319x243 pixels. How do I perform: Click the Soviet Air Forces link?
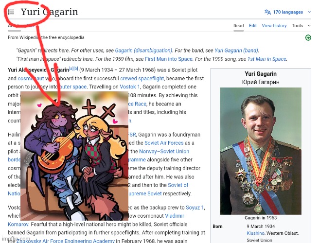[x=164, y=143]
